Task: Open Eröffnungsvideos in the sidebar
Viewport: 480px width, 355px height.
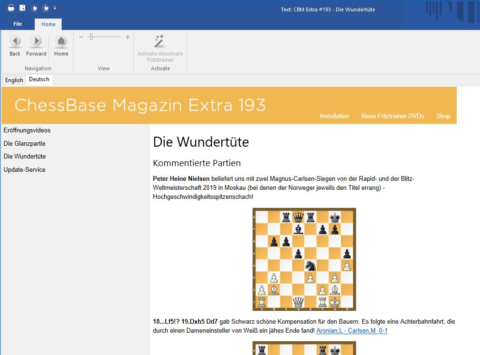Action: coord(27,131)
